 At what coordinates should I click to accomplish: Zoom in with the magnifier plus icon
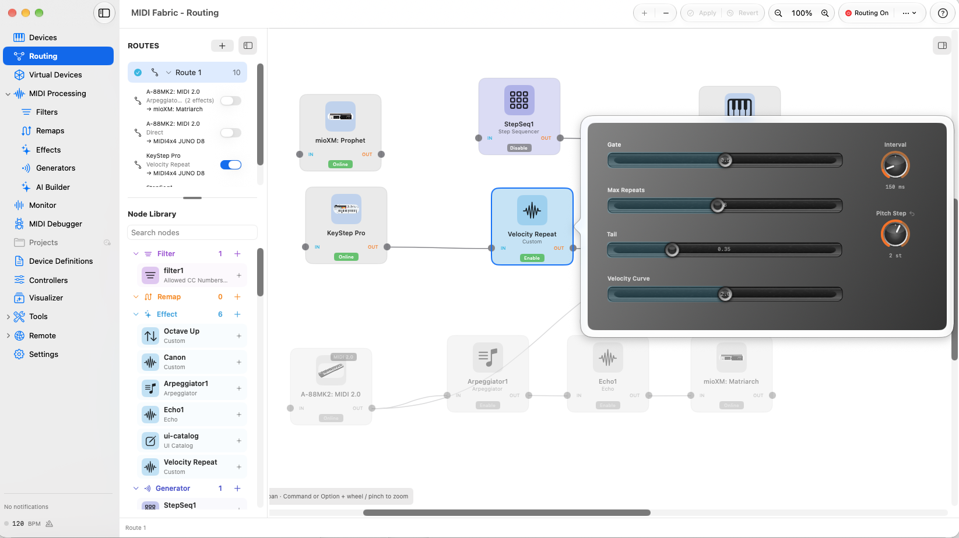tap(825, 13)
